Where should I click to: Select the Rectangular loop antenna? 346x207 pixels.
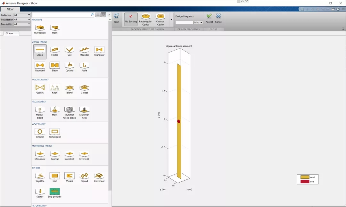[55, 133]
